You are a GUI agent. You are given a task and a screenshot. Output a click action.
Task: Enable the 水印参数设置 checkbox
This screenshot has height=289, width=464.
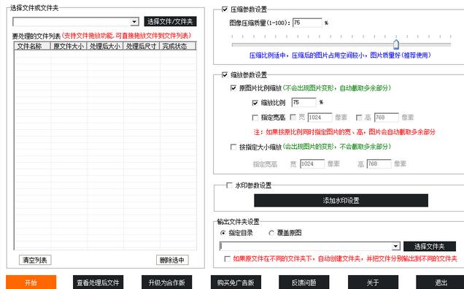[x=229, y=185]
